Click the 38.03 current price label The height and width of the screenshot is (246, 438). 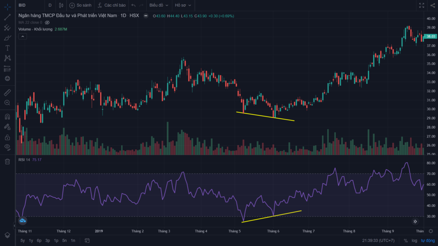click(431, 37)
